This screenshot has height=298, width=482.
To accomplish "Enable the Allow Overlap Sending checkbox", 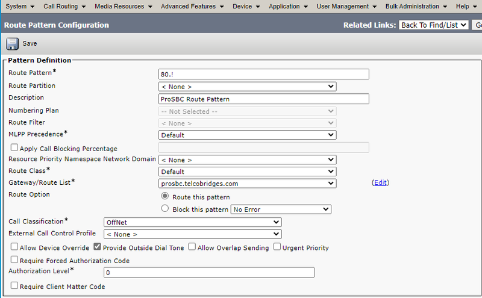I will click(x=192, y=247).
